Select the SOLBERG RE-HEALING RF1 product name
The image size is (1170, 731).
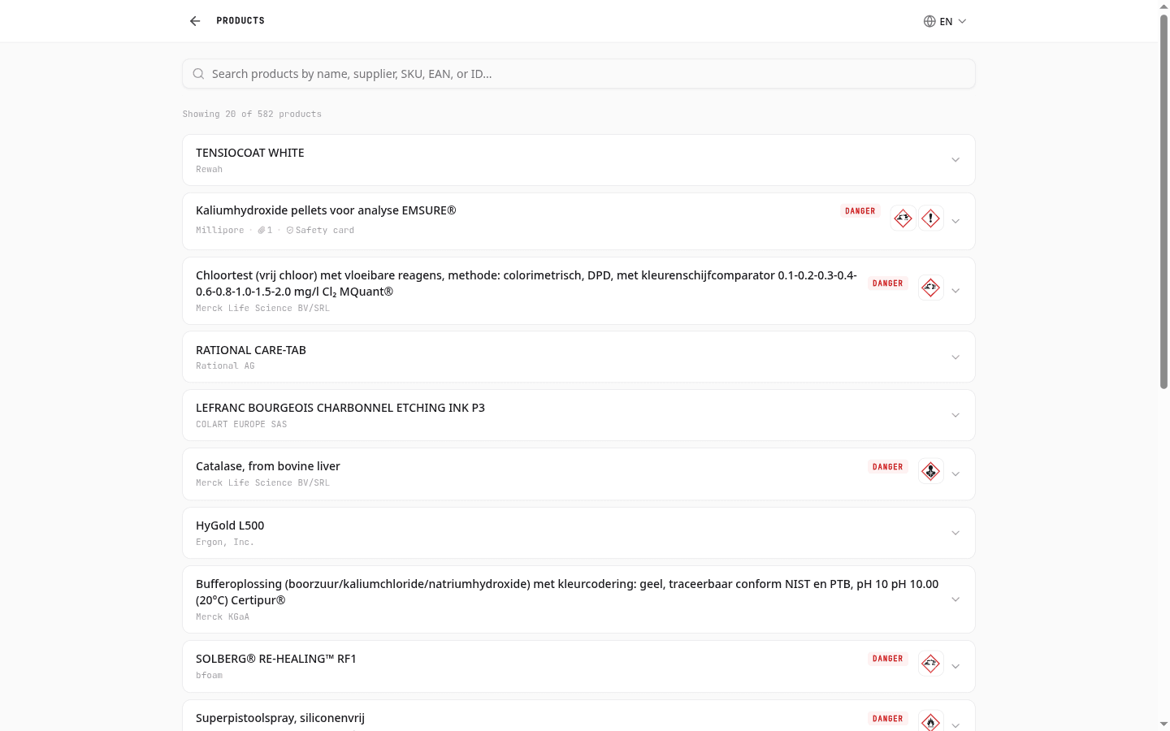tap(276, 659)
